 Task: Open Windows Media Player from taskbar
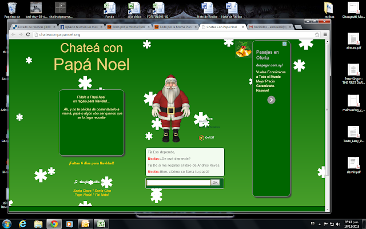pyautogui.click(x=70, y=224)
